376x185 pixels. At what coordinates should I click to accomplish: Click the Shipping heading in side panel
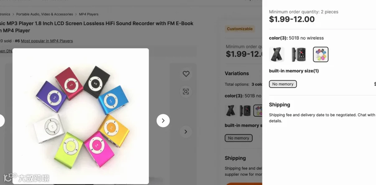coord(279,105)
